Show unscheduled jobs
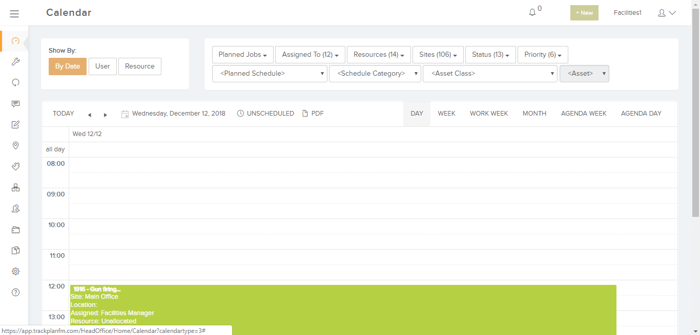The height and width of the screenshot is (335, 700). (x=265, y=114)
